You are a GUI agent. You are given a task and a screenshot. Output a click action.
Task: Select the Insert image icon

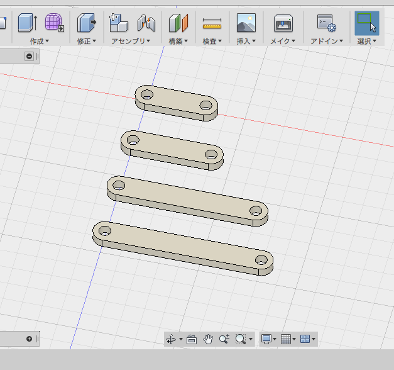coord(246,23)
